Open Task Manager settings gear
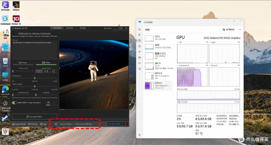The width and height of the screenshot is (271, 145). click(x=140, y=135)
